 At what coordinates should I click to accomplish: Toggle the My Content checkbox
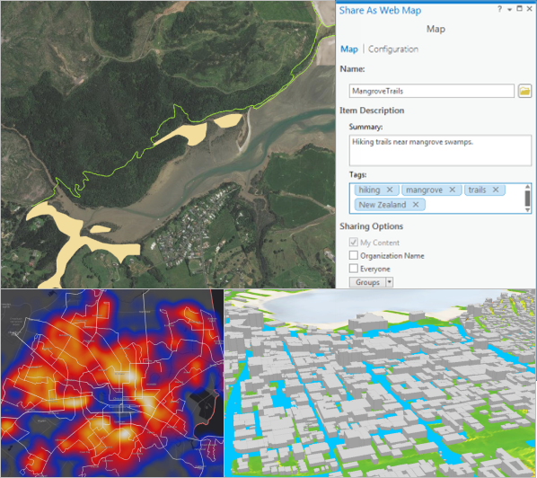(x=354, y=243)
